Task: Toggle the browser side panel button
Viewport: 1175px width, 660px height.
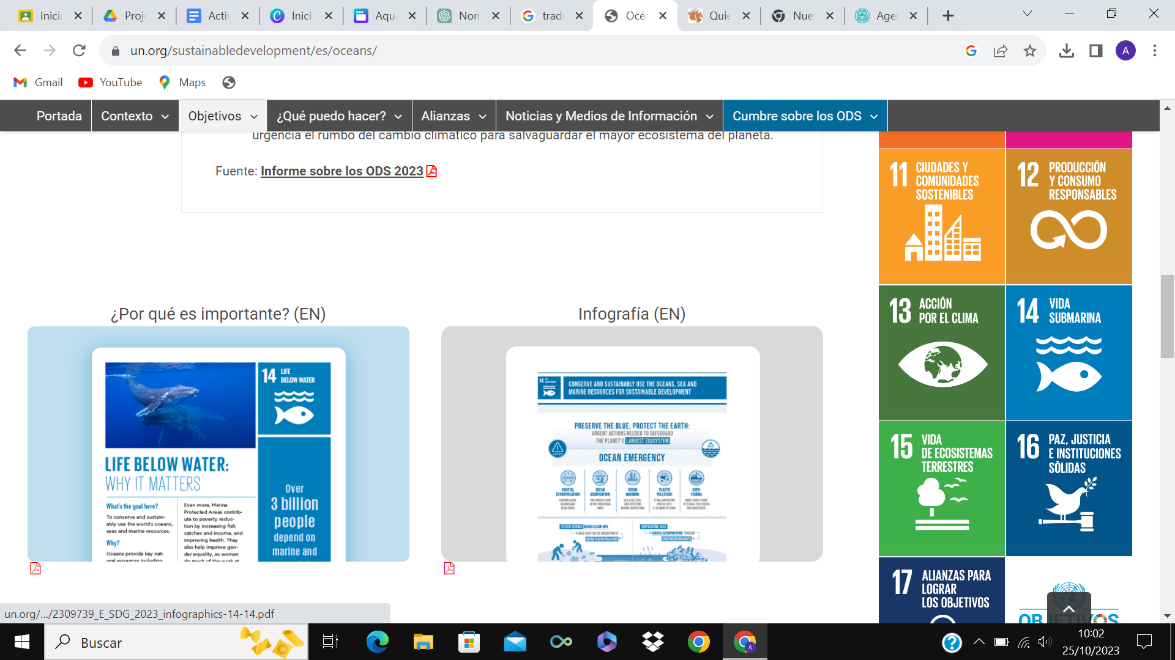Action: tap(1095, 51)
